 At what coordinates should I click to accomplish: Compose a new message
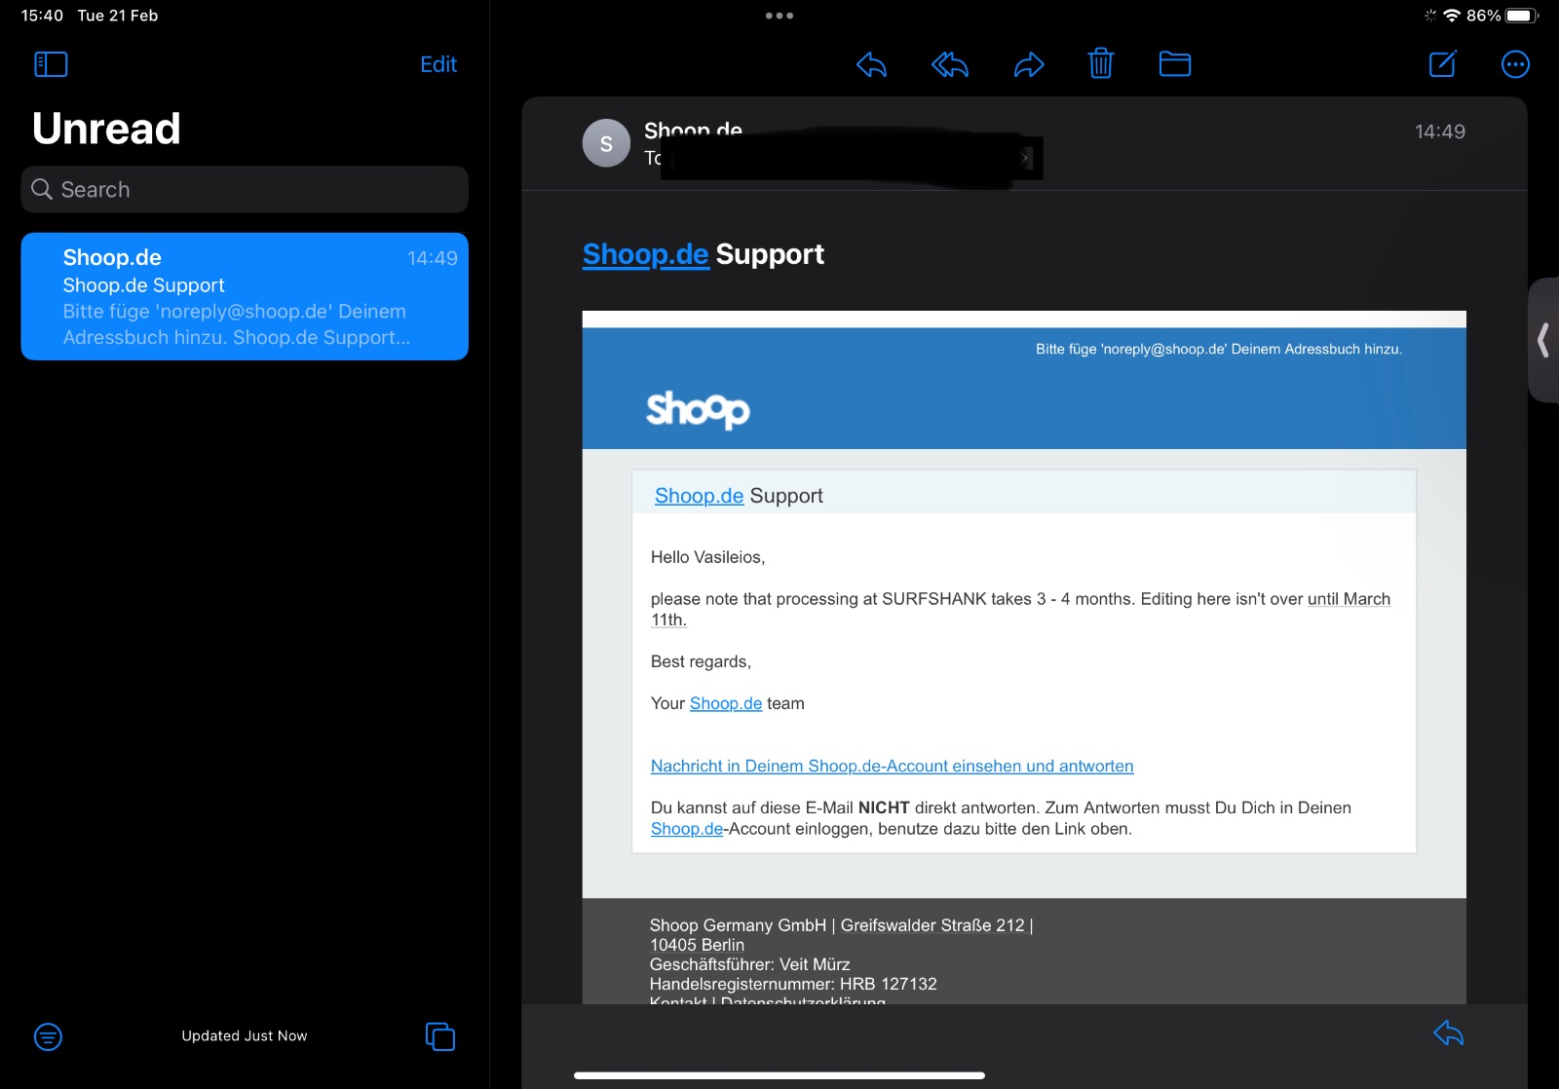pyautogui.click(x=1443, y=63)
